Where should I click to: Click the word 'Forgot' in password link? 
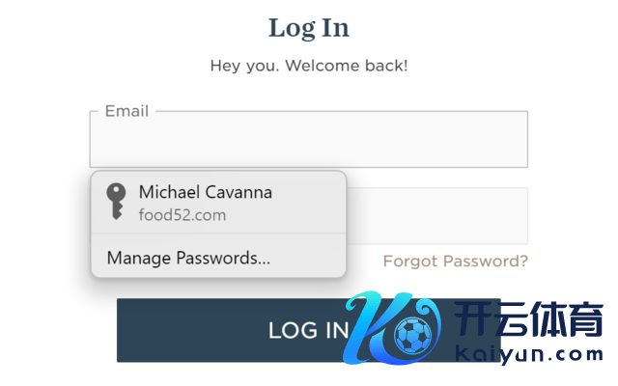point(409,262)
